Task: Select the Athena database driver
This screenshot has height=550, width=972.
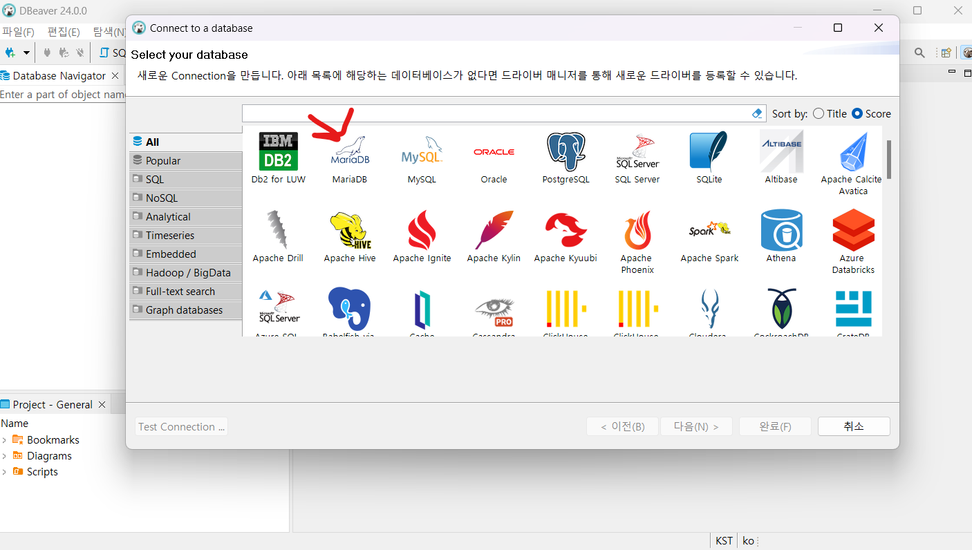Action: 781,237
